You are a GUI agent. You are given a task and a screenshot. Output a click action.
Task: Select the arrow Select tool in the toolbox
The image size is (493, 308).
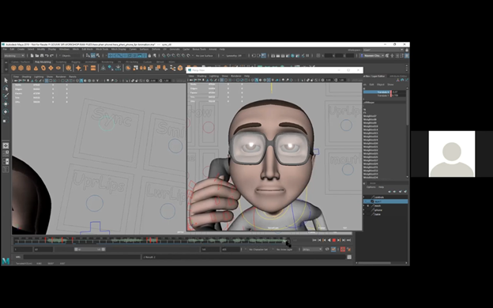coord(6,80)
